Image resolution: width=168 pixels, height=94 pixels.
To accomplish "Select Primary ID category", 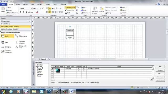I will (x=40, y=68).
